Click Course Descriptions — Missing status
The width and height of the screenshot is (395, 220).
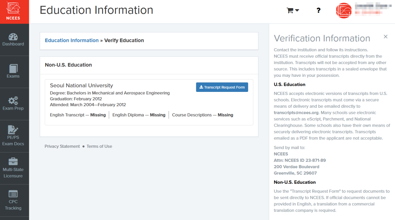pos(203,115)
